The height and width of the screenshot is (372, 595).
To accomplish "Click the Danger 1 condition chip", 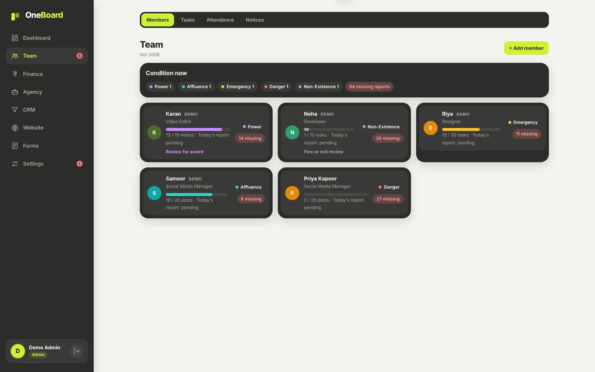I will (276, 87).
